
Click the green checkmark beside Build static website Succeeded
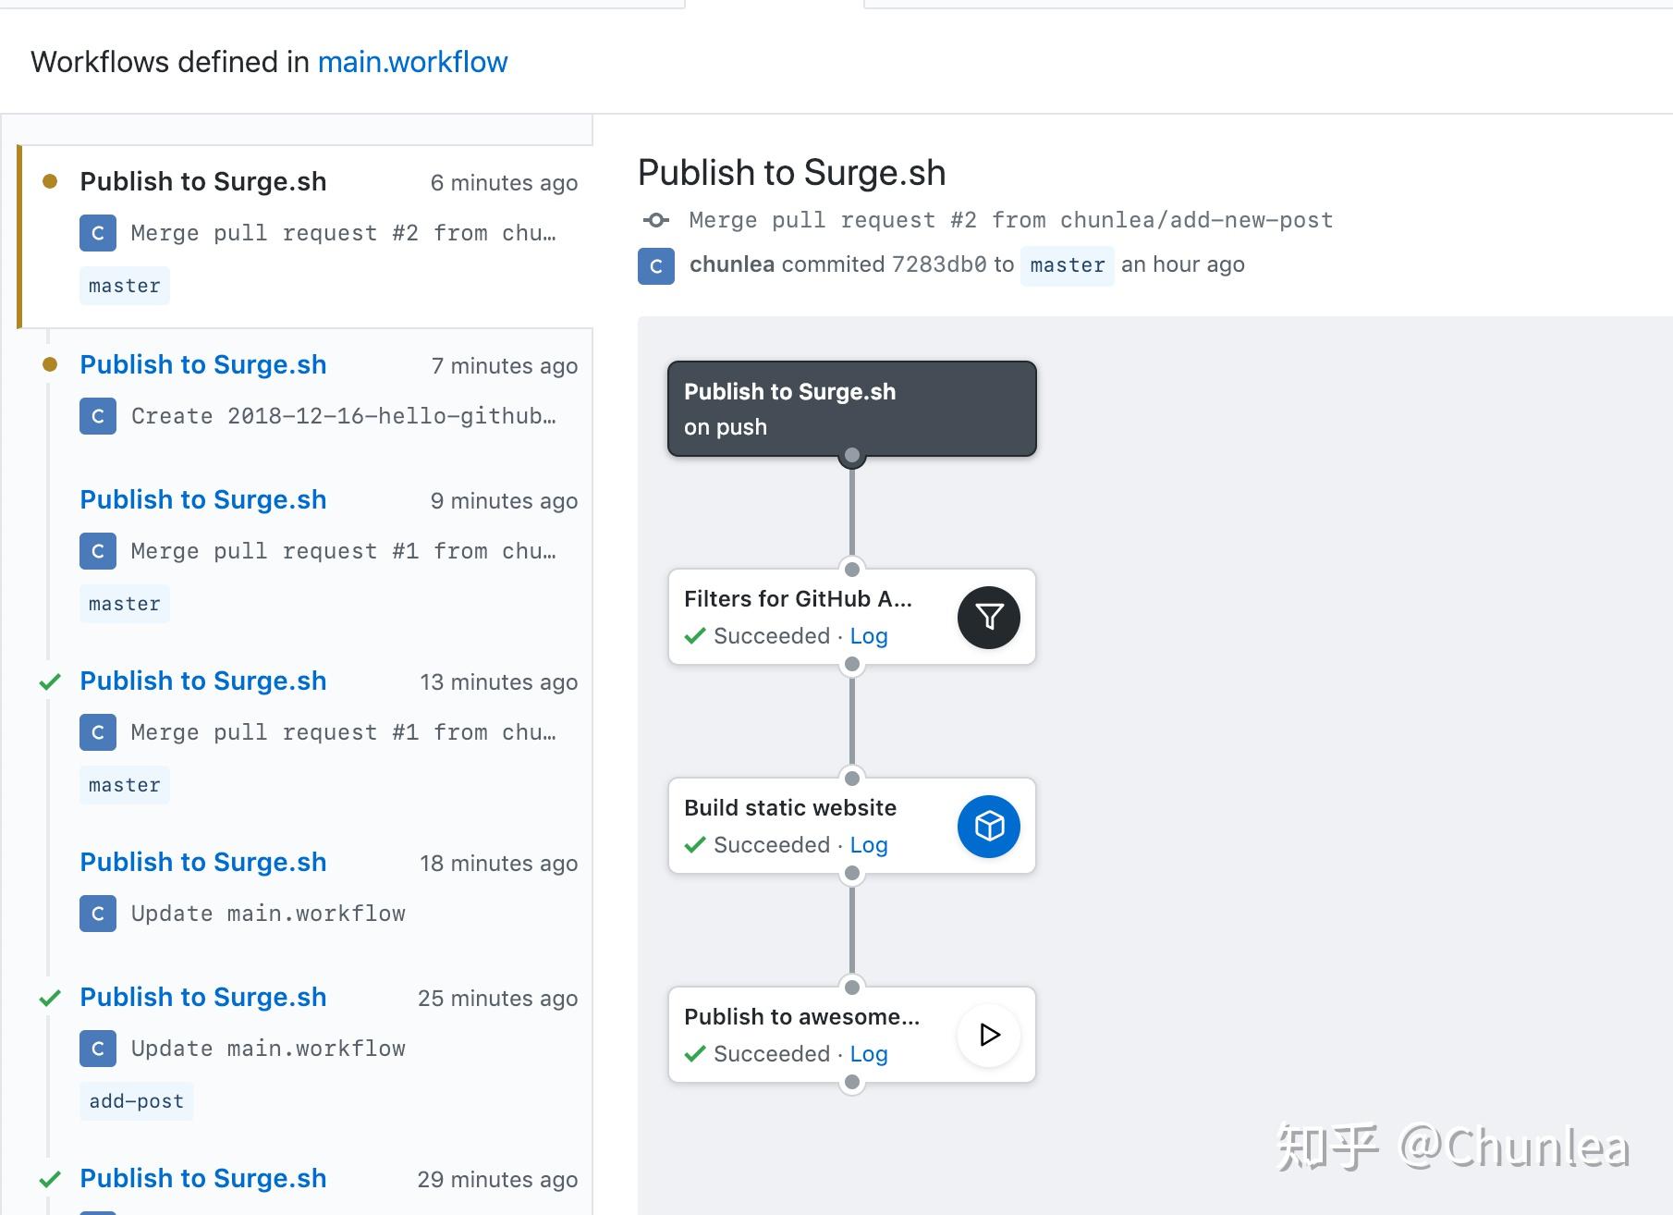tap(695, 844)
